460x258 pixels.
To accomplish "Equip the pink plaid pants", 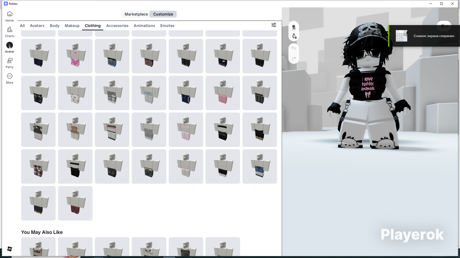I will pyautogui.click(x=223, y=93).
